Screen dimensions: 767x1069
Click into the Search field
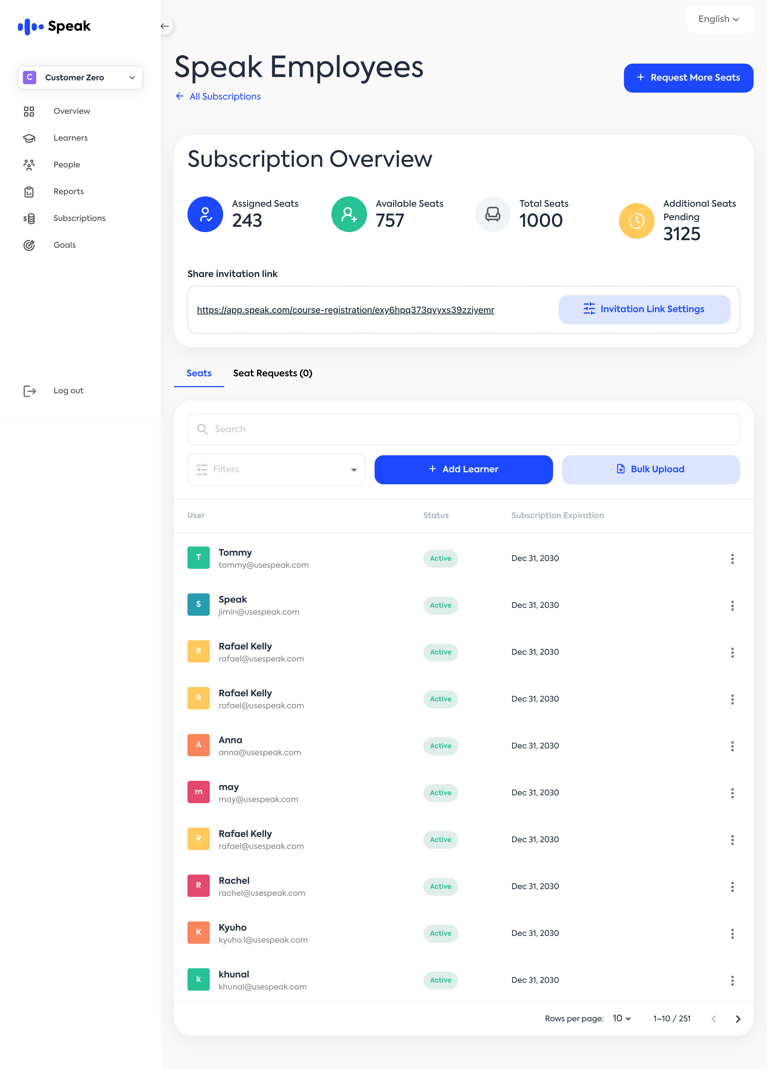point(463,429)
